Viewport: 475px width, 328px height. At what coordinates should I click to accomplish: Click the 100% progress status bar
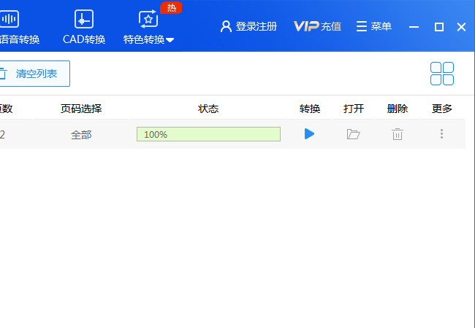point(208,134)
